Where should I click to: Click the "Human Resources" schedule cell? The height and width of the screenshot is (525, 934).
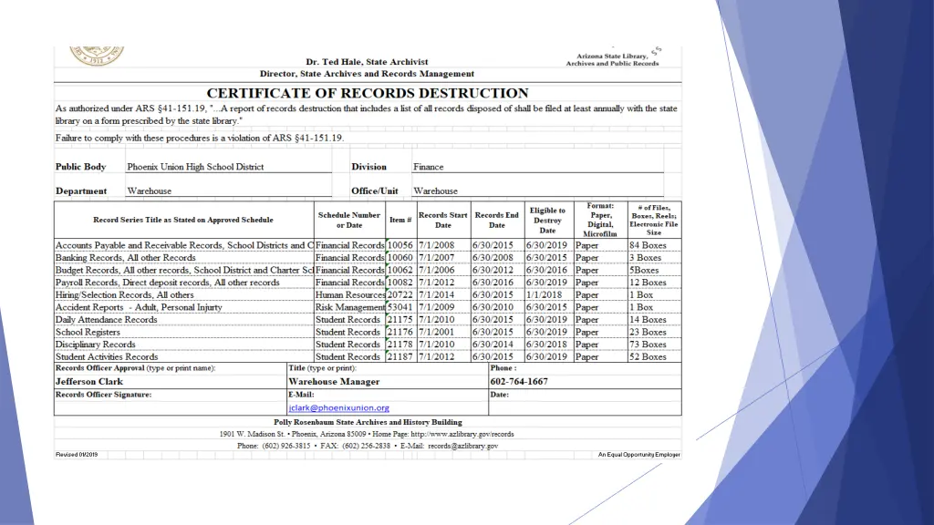pos(350,295)
